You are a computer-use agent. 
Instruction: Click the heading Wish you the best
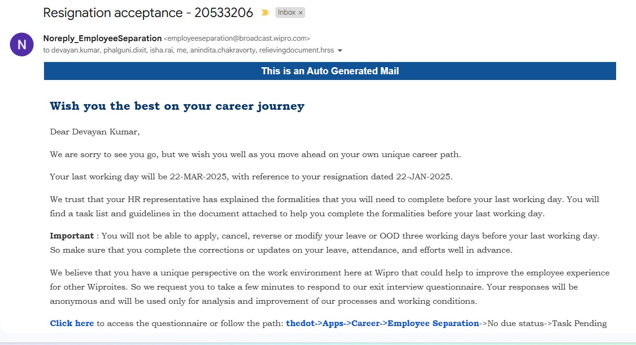tap(177, 106)
